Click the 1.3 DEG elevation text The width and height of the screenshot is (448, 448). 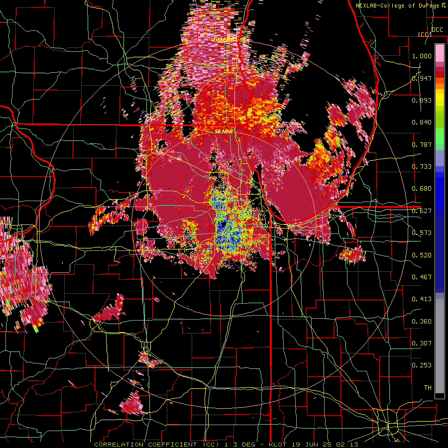[239, 445]
